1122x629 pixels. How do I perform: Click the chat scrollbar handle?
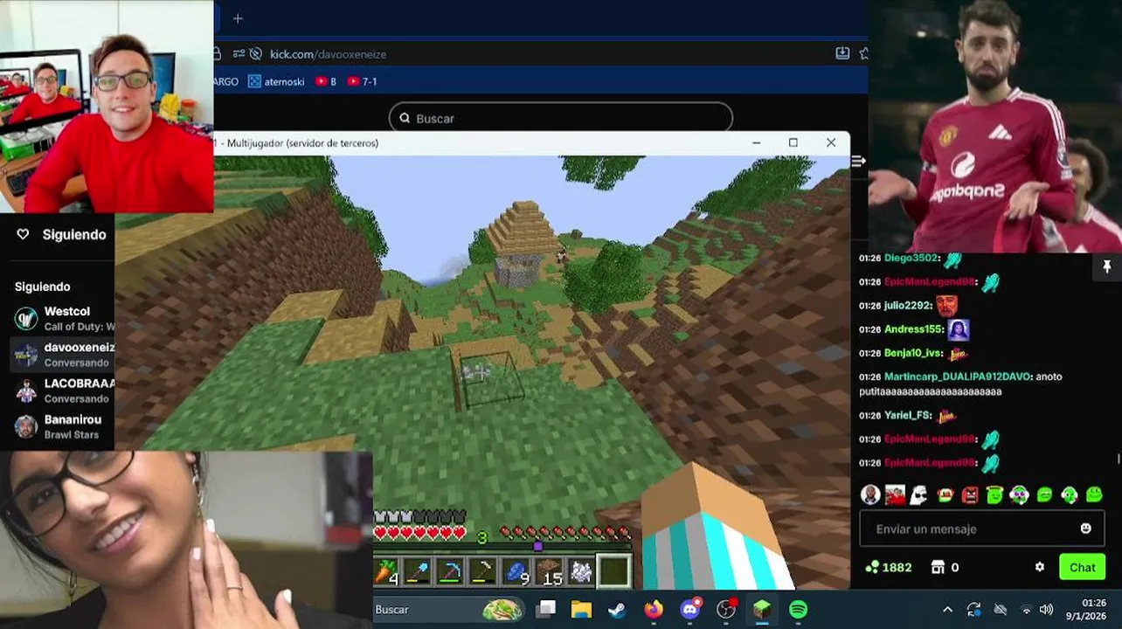pos(1119,460)
